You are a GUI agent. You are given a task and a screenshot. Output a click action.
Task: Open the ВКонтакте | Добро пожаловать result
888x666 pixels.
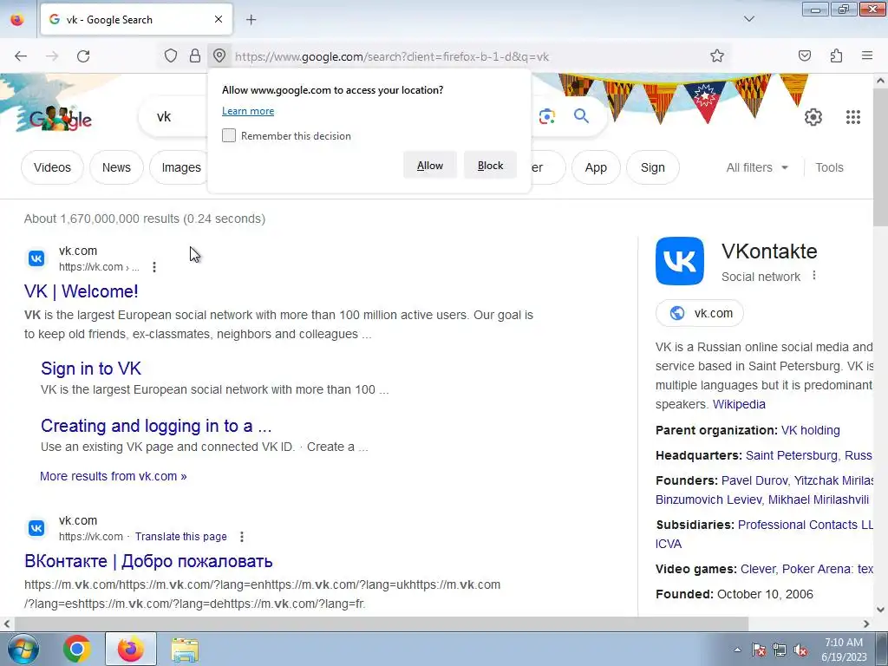(x=148, y=561)
